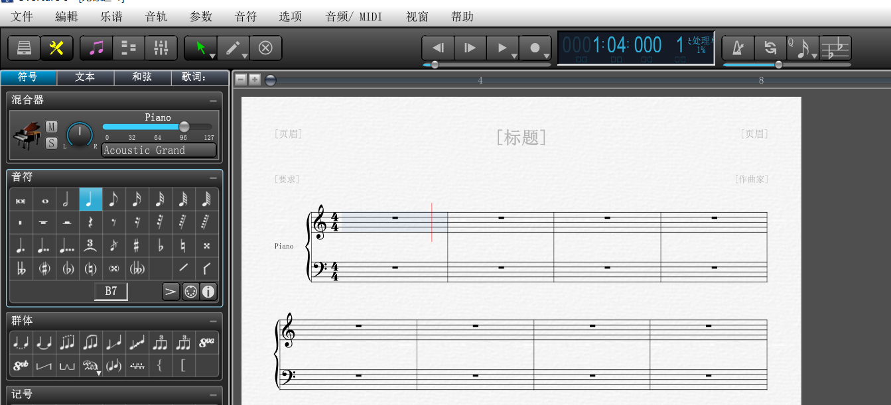891x405 pixels.
Task: Click the info icon in the 音符 panel
Action: coord(208,292)
